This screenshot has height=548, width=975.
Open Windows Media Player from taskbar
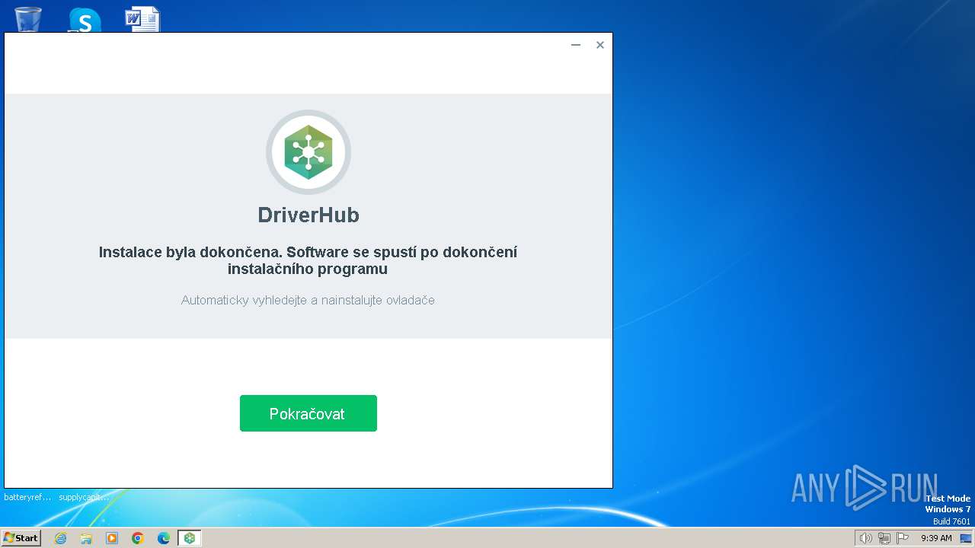[112, 538]
